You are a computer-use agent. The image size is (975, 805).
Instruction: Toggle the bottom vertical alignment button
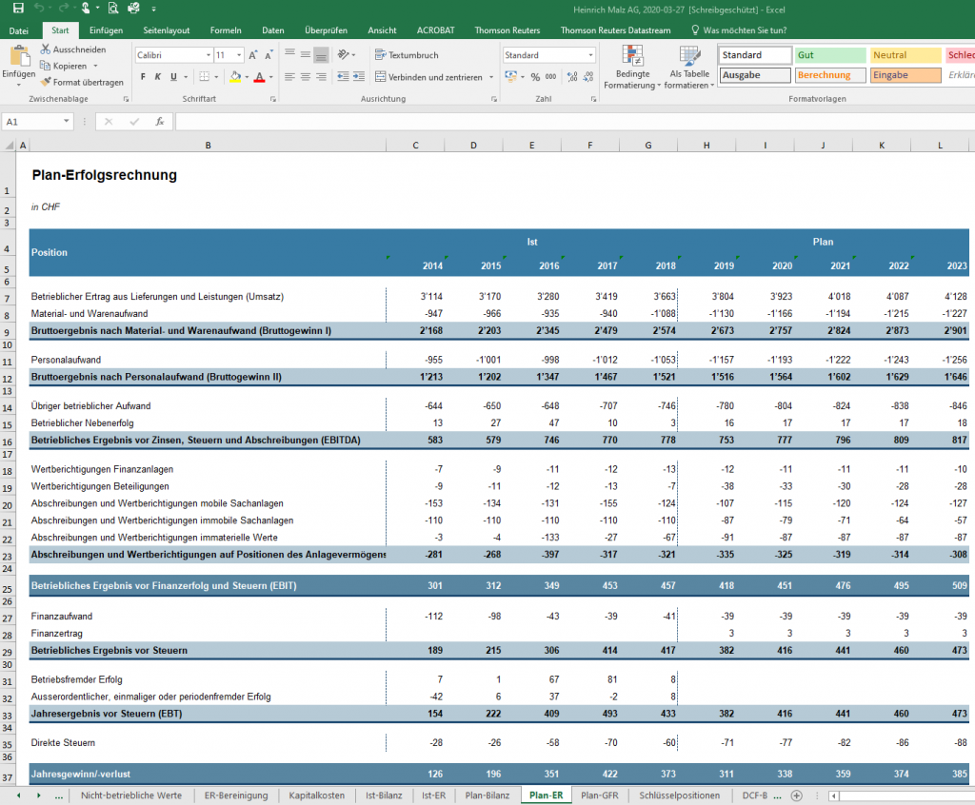tap(321, 54)
